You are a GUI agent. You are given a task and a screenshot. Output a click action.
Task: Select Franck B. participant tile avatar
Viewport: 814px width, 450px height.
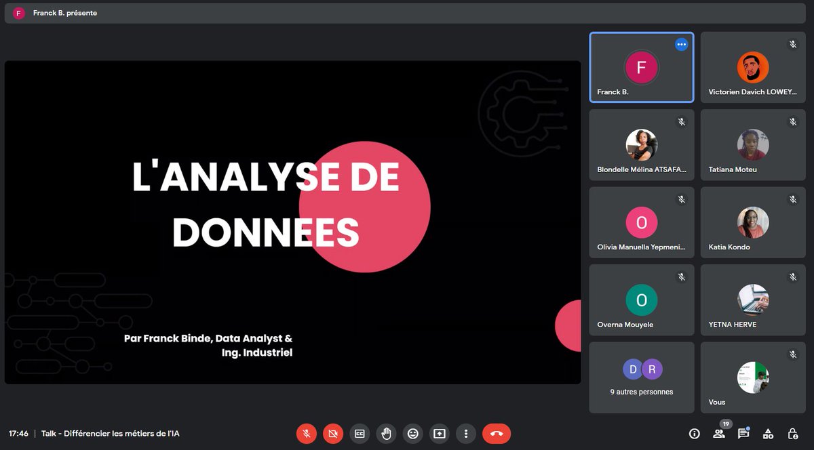pyautogui.click(x=642, y=67)
